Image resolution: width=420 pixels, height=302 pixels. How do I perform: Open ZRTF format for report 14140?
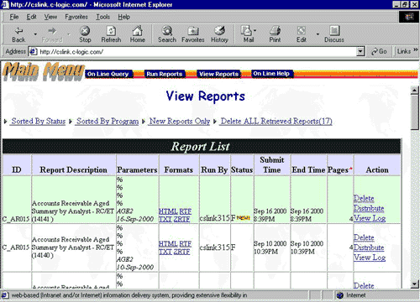[x=181, y=252]
